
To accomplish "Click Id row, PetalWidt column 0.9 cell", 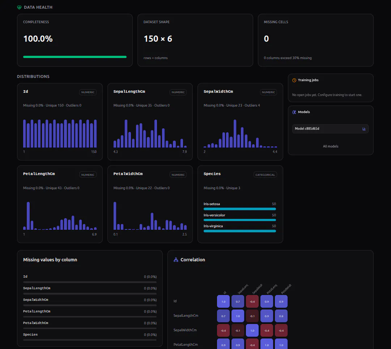I will click(281, 302).
